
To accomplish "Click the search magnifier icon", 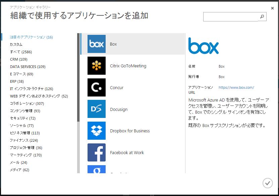I will (x=262, y=16).
